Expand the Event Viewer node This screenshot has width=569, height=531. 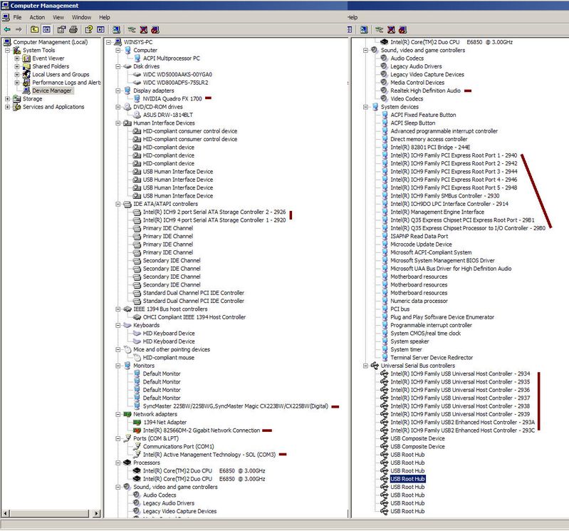coord(17,58)
